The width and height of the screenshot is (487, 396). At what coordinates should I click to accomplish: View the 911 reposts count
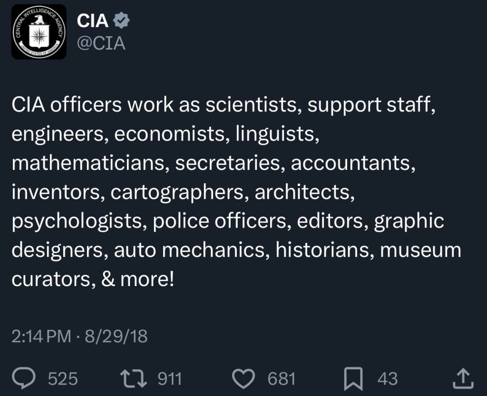click(170, 378)
